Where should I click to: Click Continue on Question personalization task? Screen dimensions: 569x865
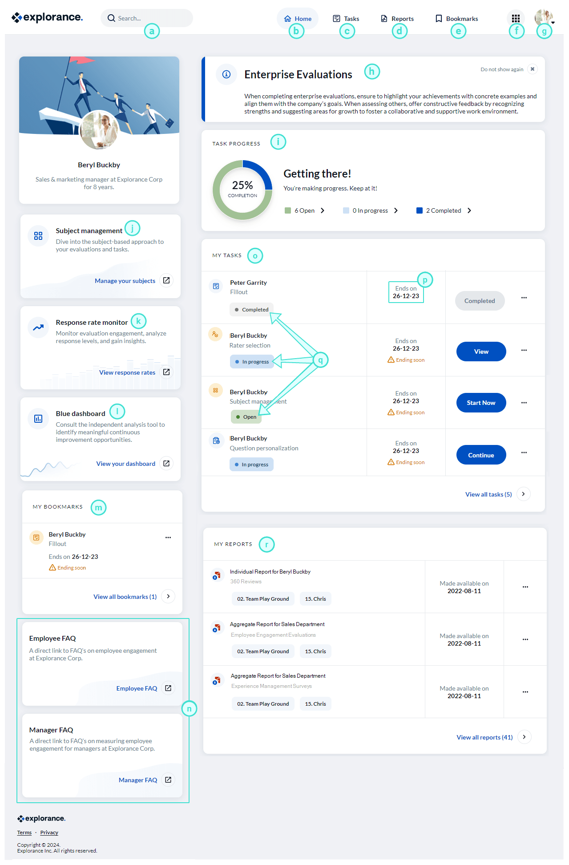pos(481,455)
